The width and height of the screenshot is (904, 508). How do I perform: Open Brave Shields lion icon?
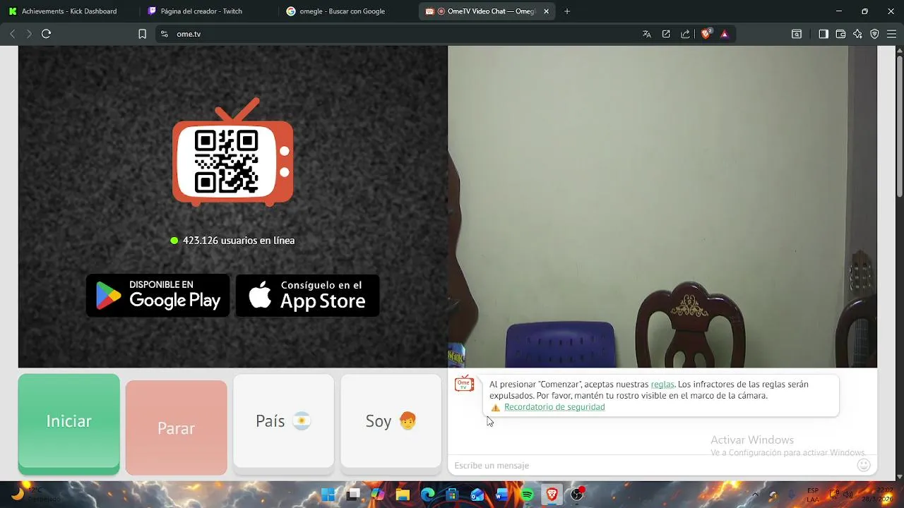[x=706, y=34]
